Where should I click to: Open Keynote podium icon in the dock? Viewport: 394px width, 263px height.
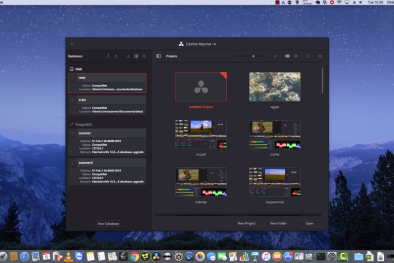(255, 256)
